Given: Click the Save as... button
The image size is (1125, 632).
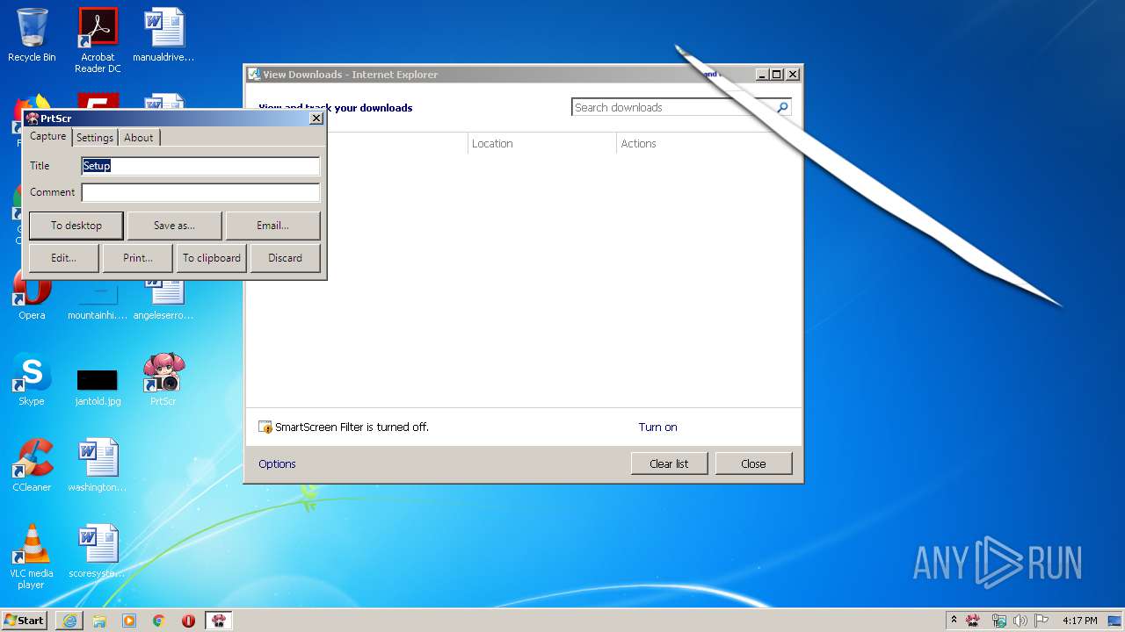Looking at the screenshot, I should (175, 226).
